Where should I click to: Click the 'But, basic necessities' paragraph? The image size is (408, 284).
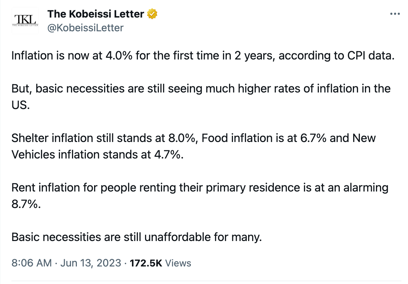pos(201,97)
